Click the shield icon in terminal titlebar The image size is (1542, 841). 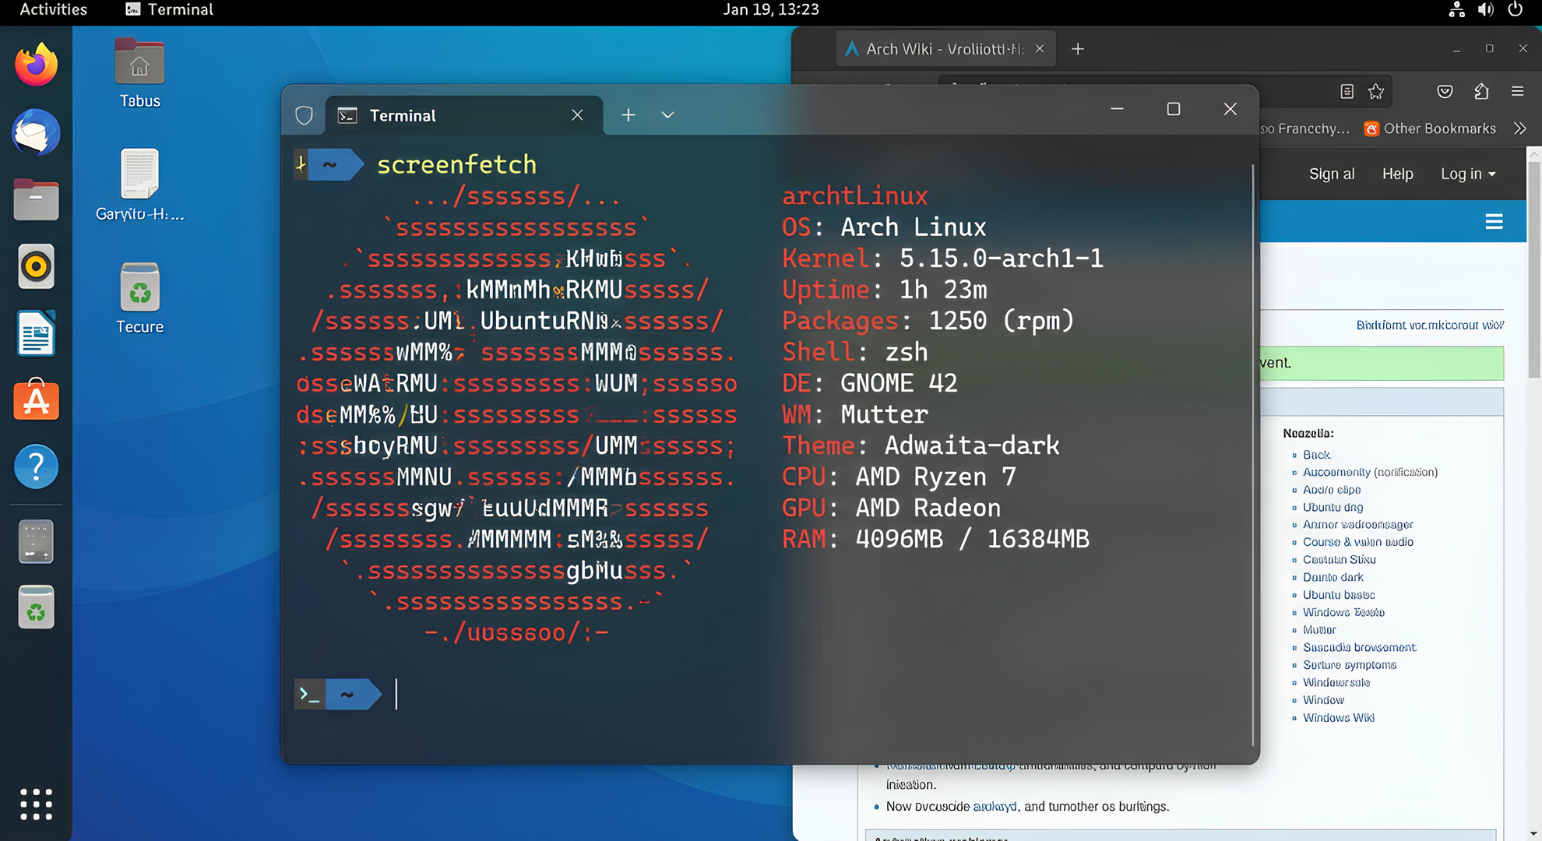[304, 115]
